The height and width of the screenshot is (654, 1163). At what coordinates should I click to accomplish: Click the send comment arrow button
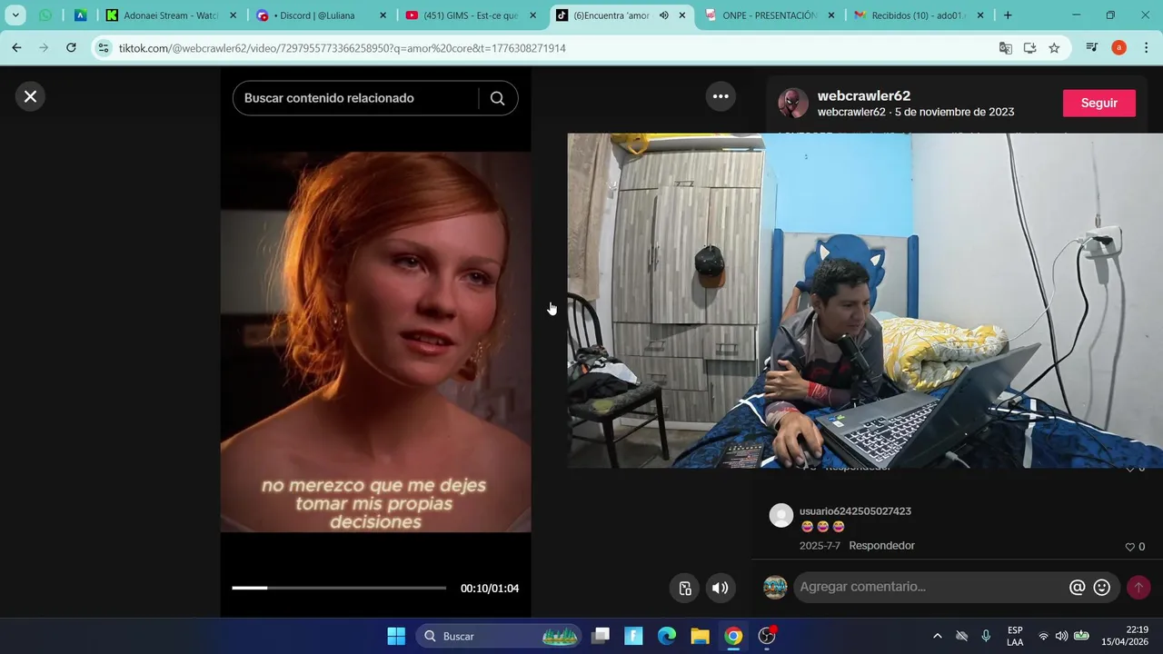click(x=1138, y=588)
